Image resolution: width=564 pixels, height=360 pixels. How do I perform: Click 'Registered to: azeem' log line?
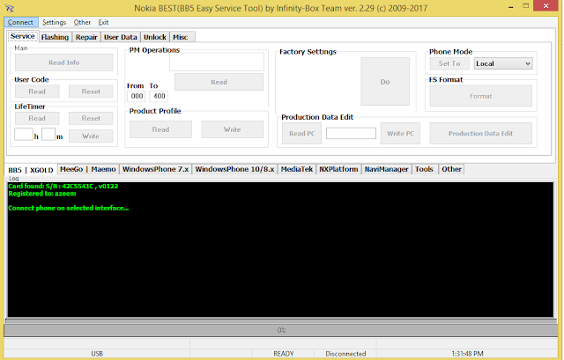42,194
